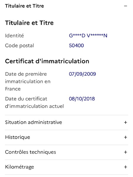The image size is (133, 177).
Task: Click the plus icon beside Situation administrative
Action: 126,122
